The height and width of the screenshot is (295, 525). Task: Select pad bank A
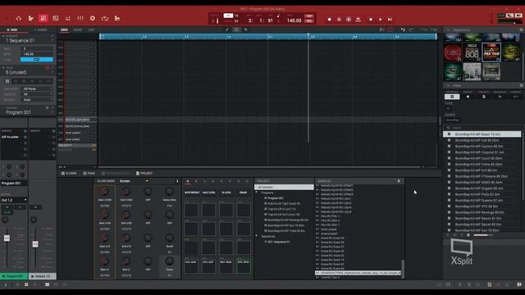(x=188, y=181)
